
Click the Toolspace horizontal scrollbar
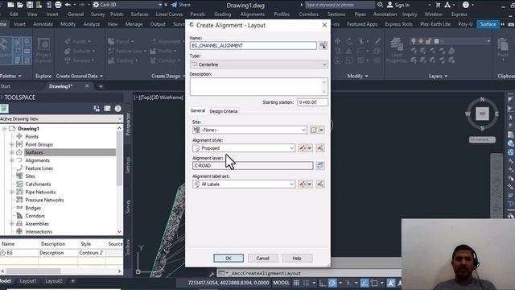pyautogui.click(x=61, y=271)
